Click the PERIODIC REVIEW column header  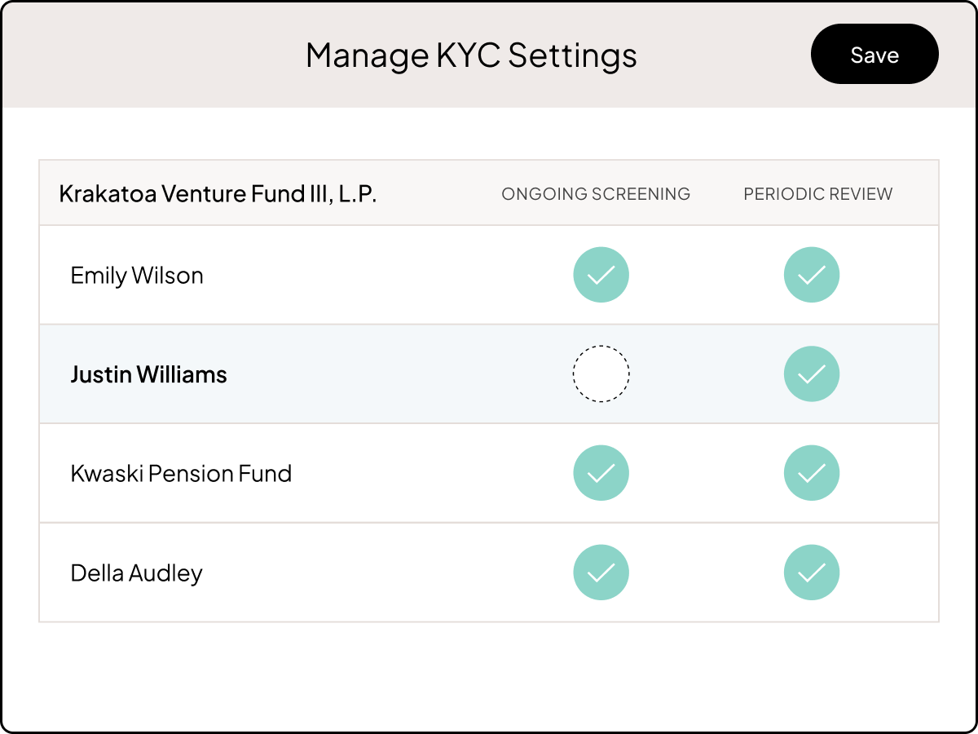(x=818, y=194)
